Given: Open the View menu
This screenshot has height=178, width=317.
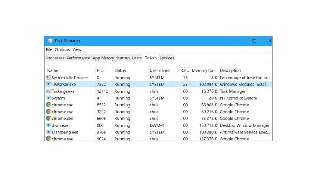Looking at the screenshot, I should click(77, 49).
